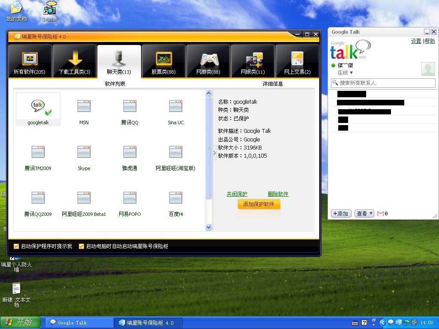The image size is (439, 329).
Task: Switch to 股票类(88) tab
Action: (163, 61)
